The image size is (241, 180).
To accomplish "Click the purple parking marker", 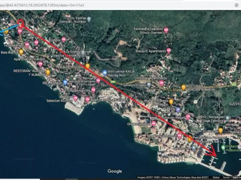I will (x=178, y=110).
